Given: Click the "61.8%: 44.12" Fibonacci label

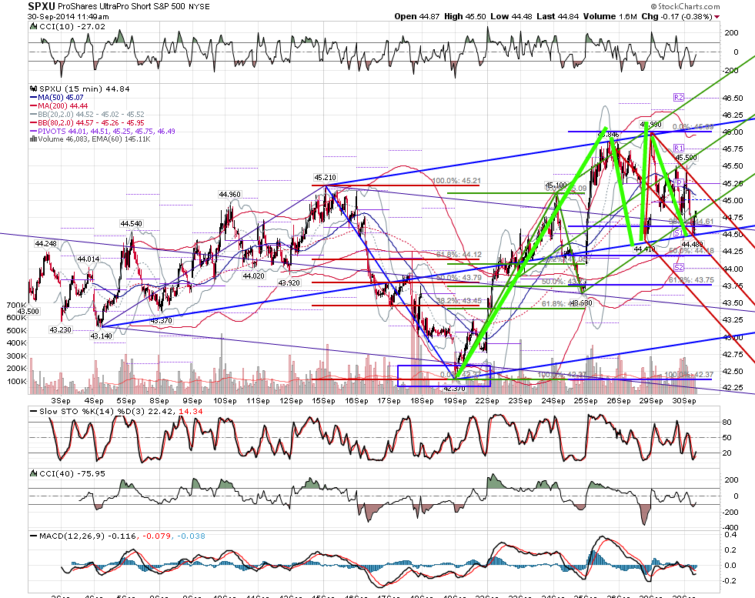Looking at the screenshot, I should click(x=459, y=255).
